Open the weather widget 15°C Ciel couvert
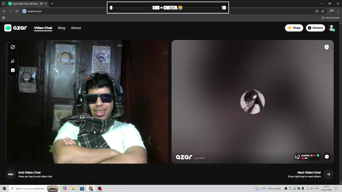 click(268, 189)
